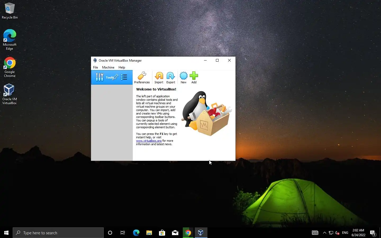Open the Machine menu

pyautogui.click(x=108, y=67)
